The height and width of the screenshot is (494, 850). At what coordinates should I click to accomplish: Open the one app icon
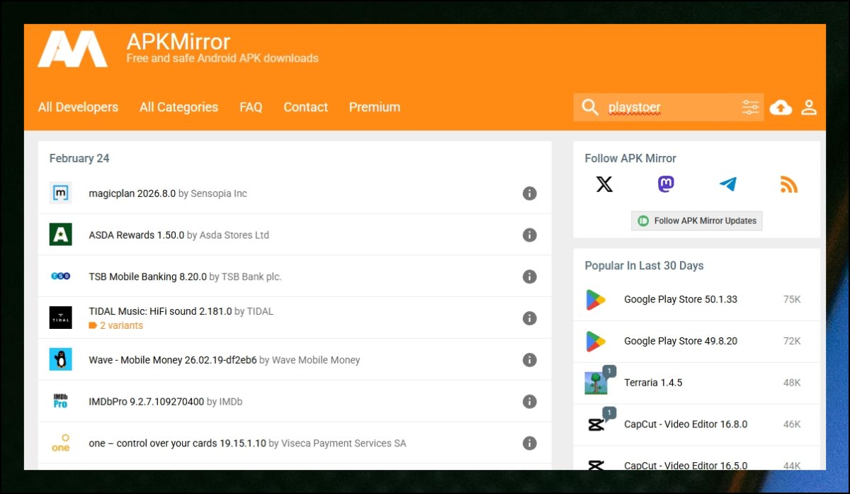61,443
